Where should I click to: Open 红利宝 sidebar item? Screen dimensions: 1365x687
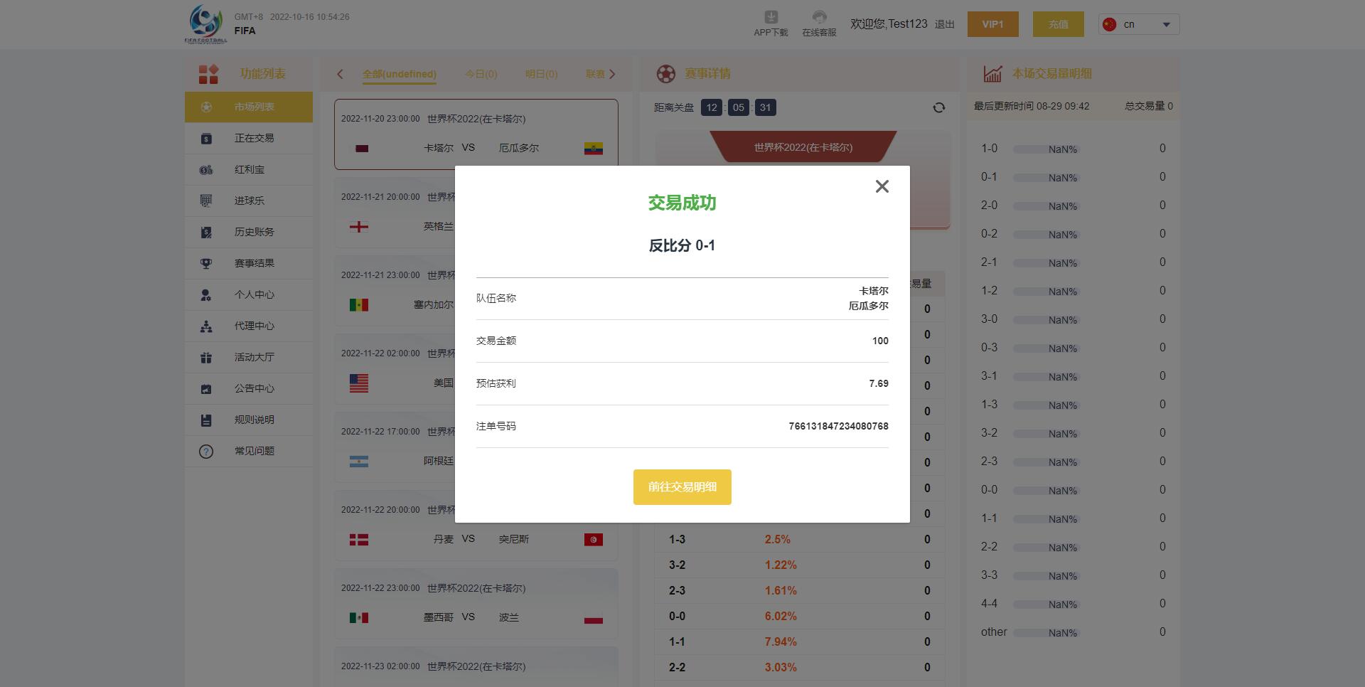(x=249, y=169)
